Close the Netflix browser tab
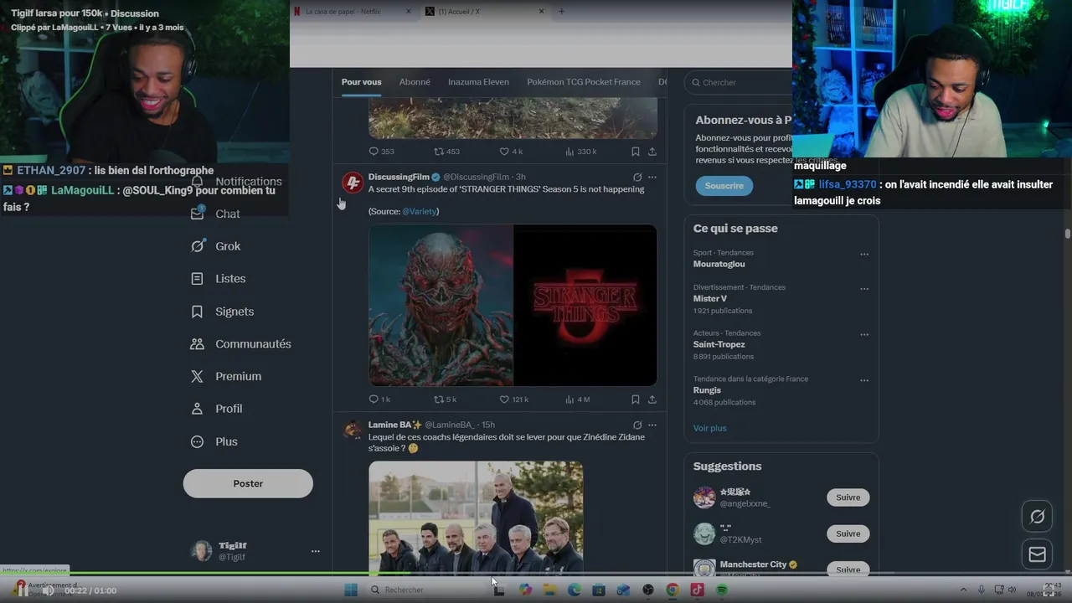This screenshot has width=1072, height=603. tap(409, 12)
